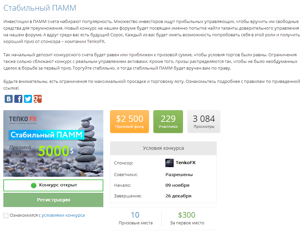
Task: Click the '229 Участники' green tile
Action: (168, 121)
